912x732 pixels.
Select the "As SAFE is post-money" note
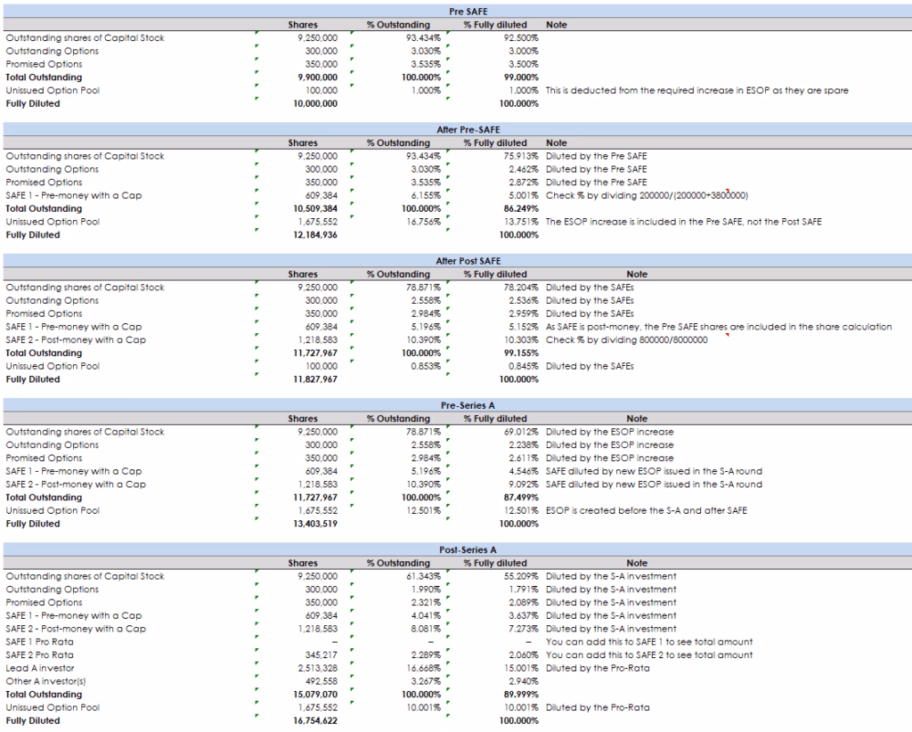(719, 327)
